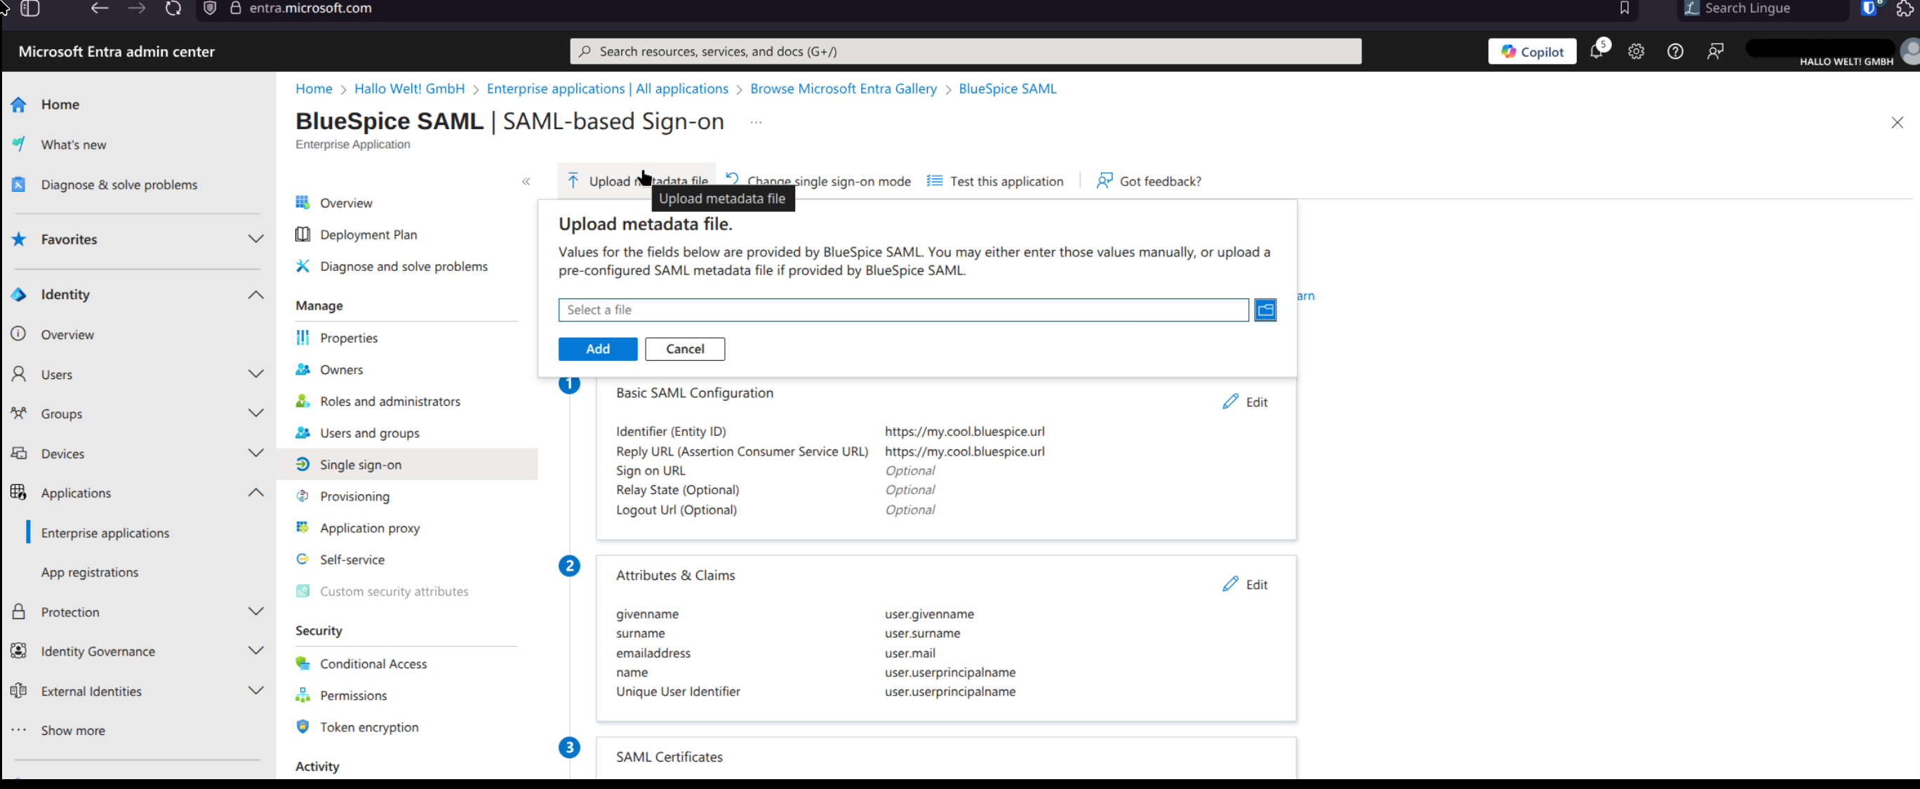Click Edit pencil for Attributes & Claims
1920x789 pixels.
tap(1229, 585)
